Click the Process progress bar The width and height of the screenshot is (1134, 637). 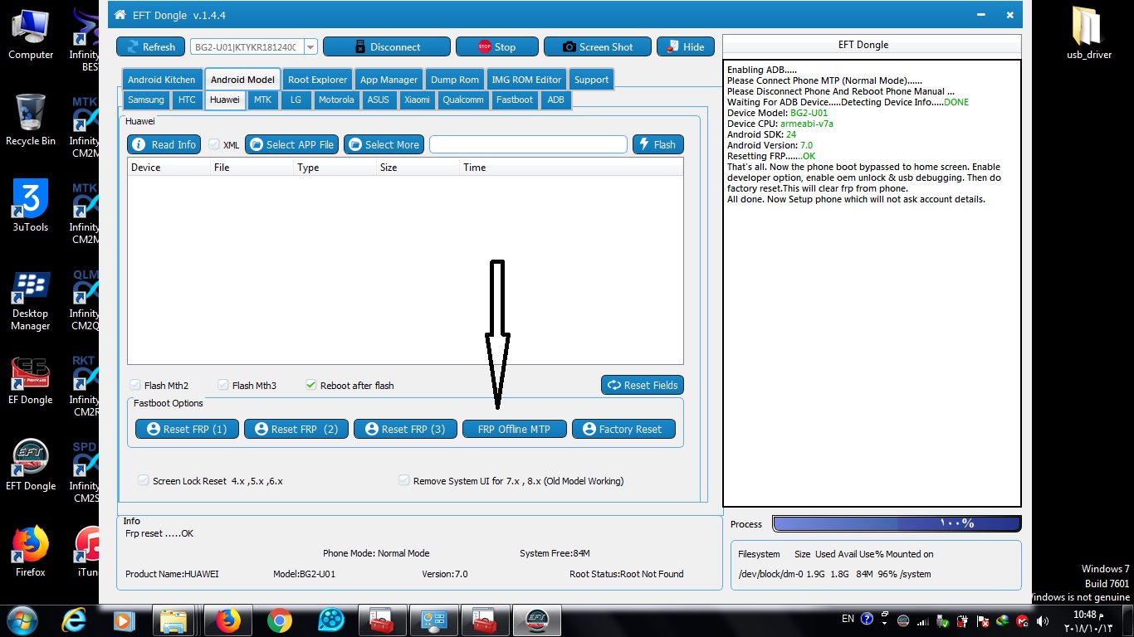[x=897, y=523]
